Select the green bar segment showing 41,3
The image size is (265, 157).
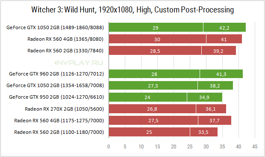pyautogui.click(x=221, y=74)
